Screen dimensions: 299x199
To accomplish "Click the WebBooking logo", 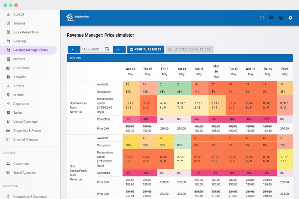I will pyautogui.click(x=78, y=17).
